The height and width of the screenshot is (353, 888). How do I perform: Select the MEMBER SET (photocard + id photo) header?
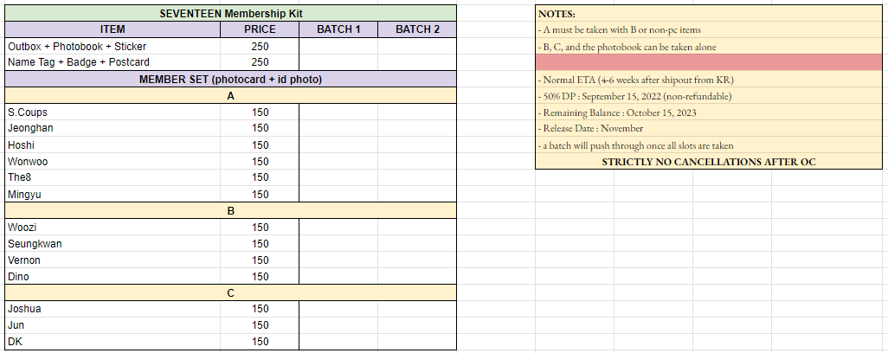click(x=230, y=80)
